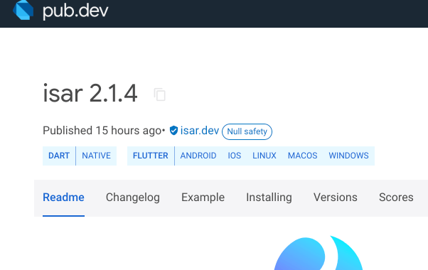Select the FLUTTER sdk tag
Screen dimensions: 428x270
click(x=151, y=156)
